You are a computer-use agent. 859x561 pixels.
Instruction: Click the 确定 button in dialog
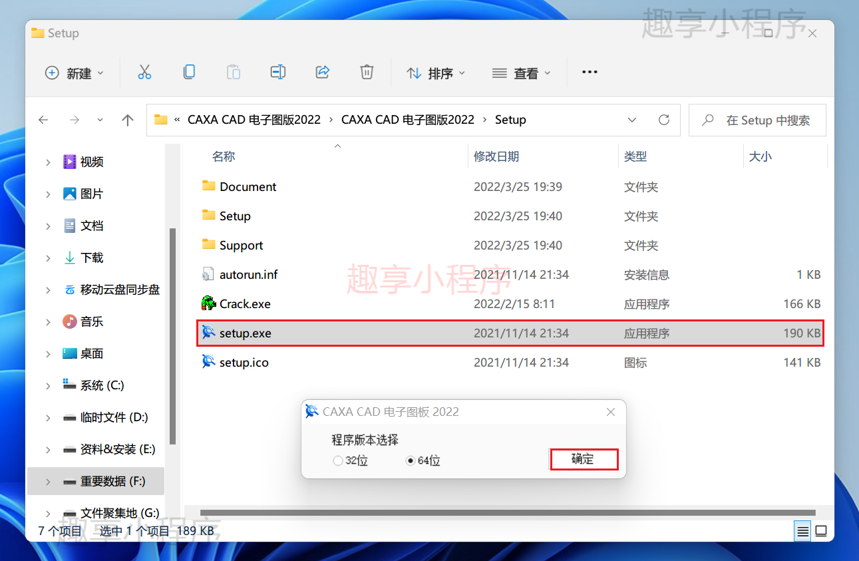(x=584, y=459)
